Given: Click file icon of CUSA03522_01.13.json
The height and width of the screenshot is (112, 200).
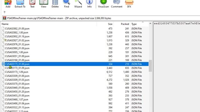Looking at the screenshot, I should pos(3,107).
